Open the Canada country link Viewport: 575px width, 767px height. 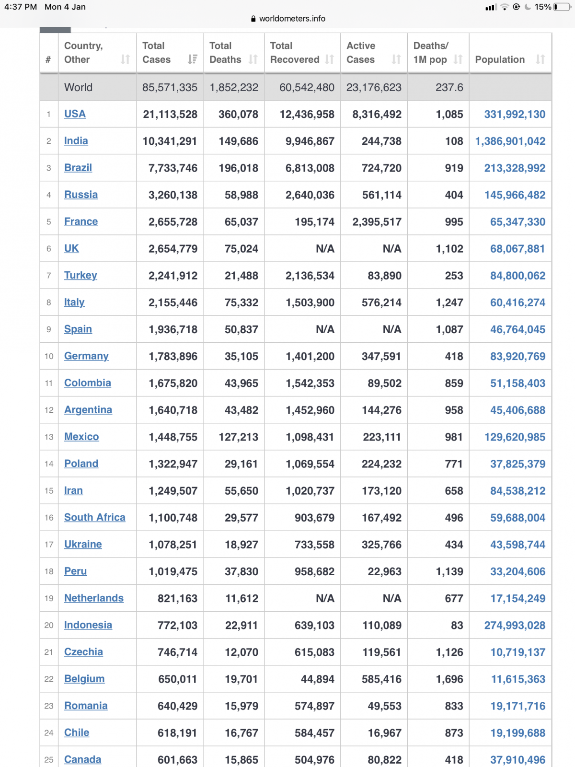coord(82,759)
